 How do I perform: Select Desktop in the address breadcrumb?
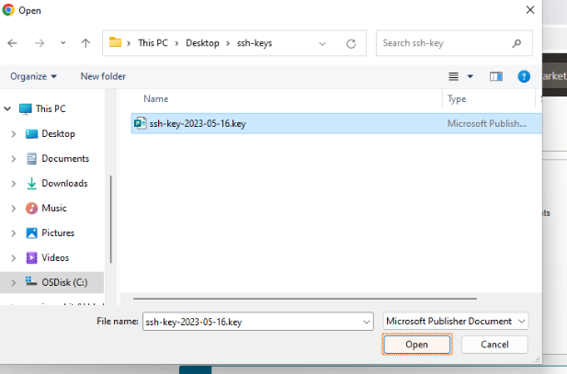202,43
